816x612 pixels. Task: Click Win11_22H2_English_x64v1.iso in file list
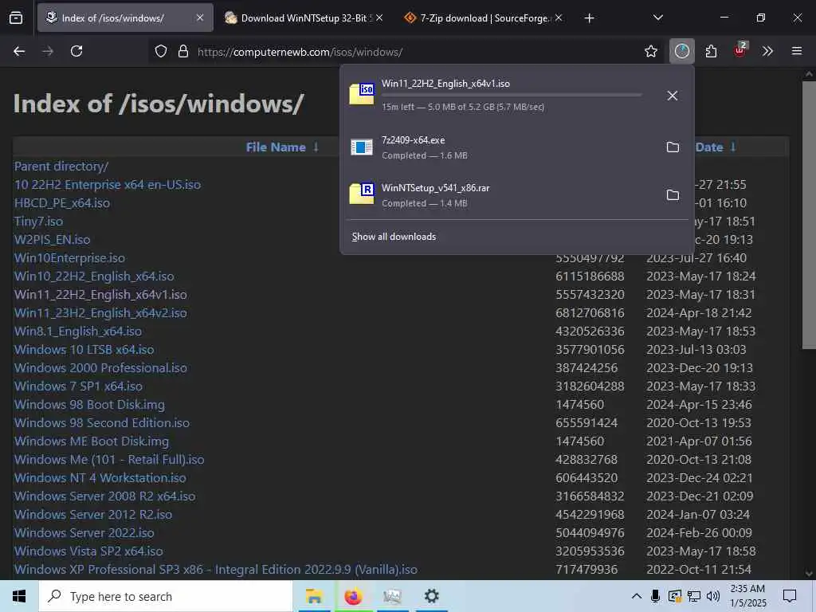[100, 295]
